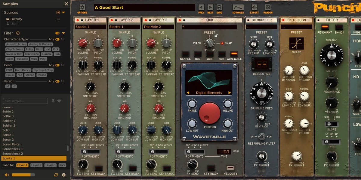Image resolution: width=361 pixels, height=180 pixels.
Task: Switch Version matching between Any and All
Action: click(x=57, y=81)
